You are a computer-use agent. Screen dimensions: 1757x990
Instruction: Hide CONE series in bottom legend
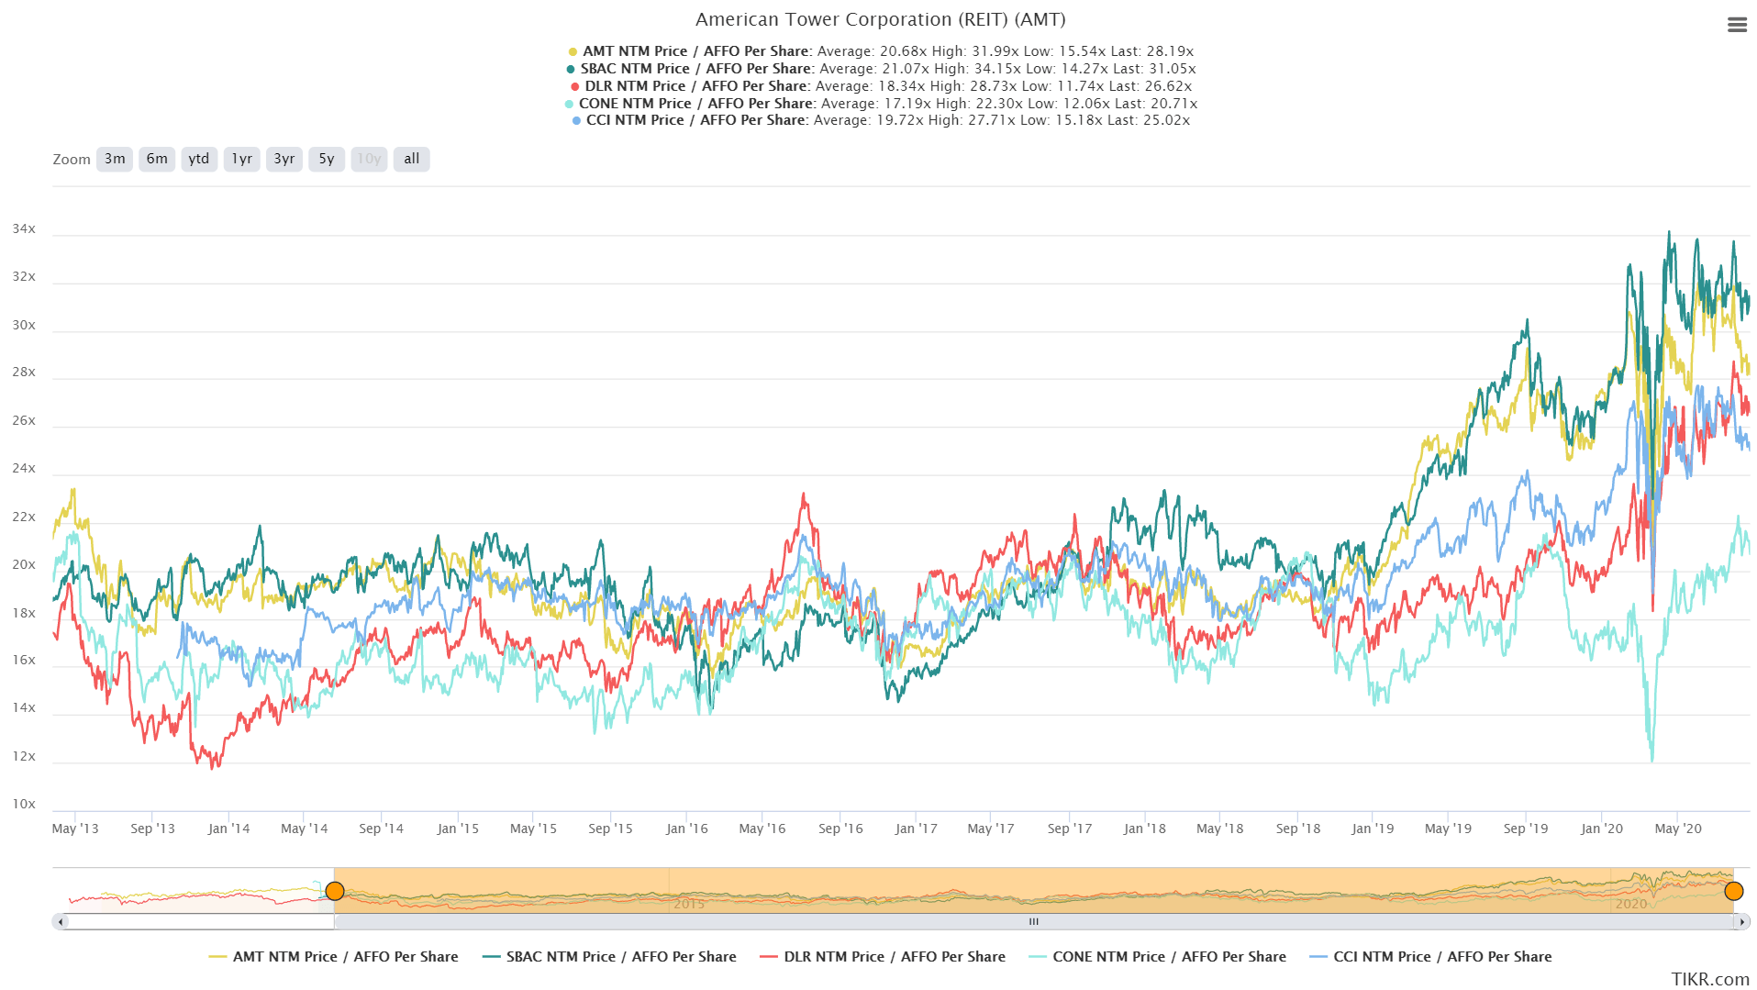pyautogui.click(x=1157, y=956)
